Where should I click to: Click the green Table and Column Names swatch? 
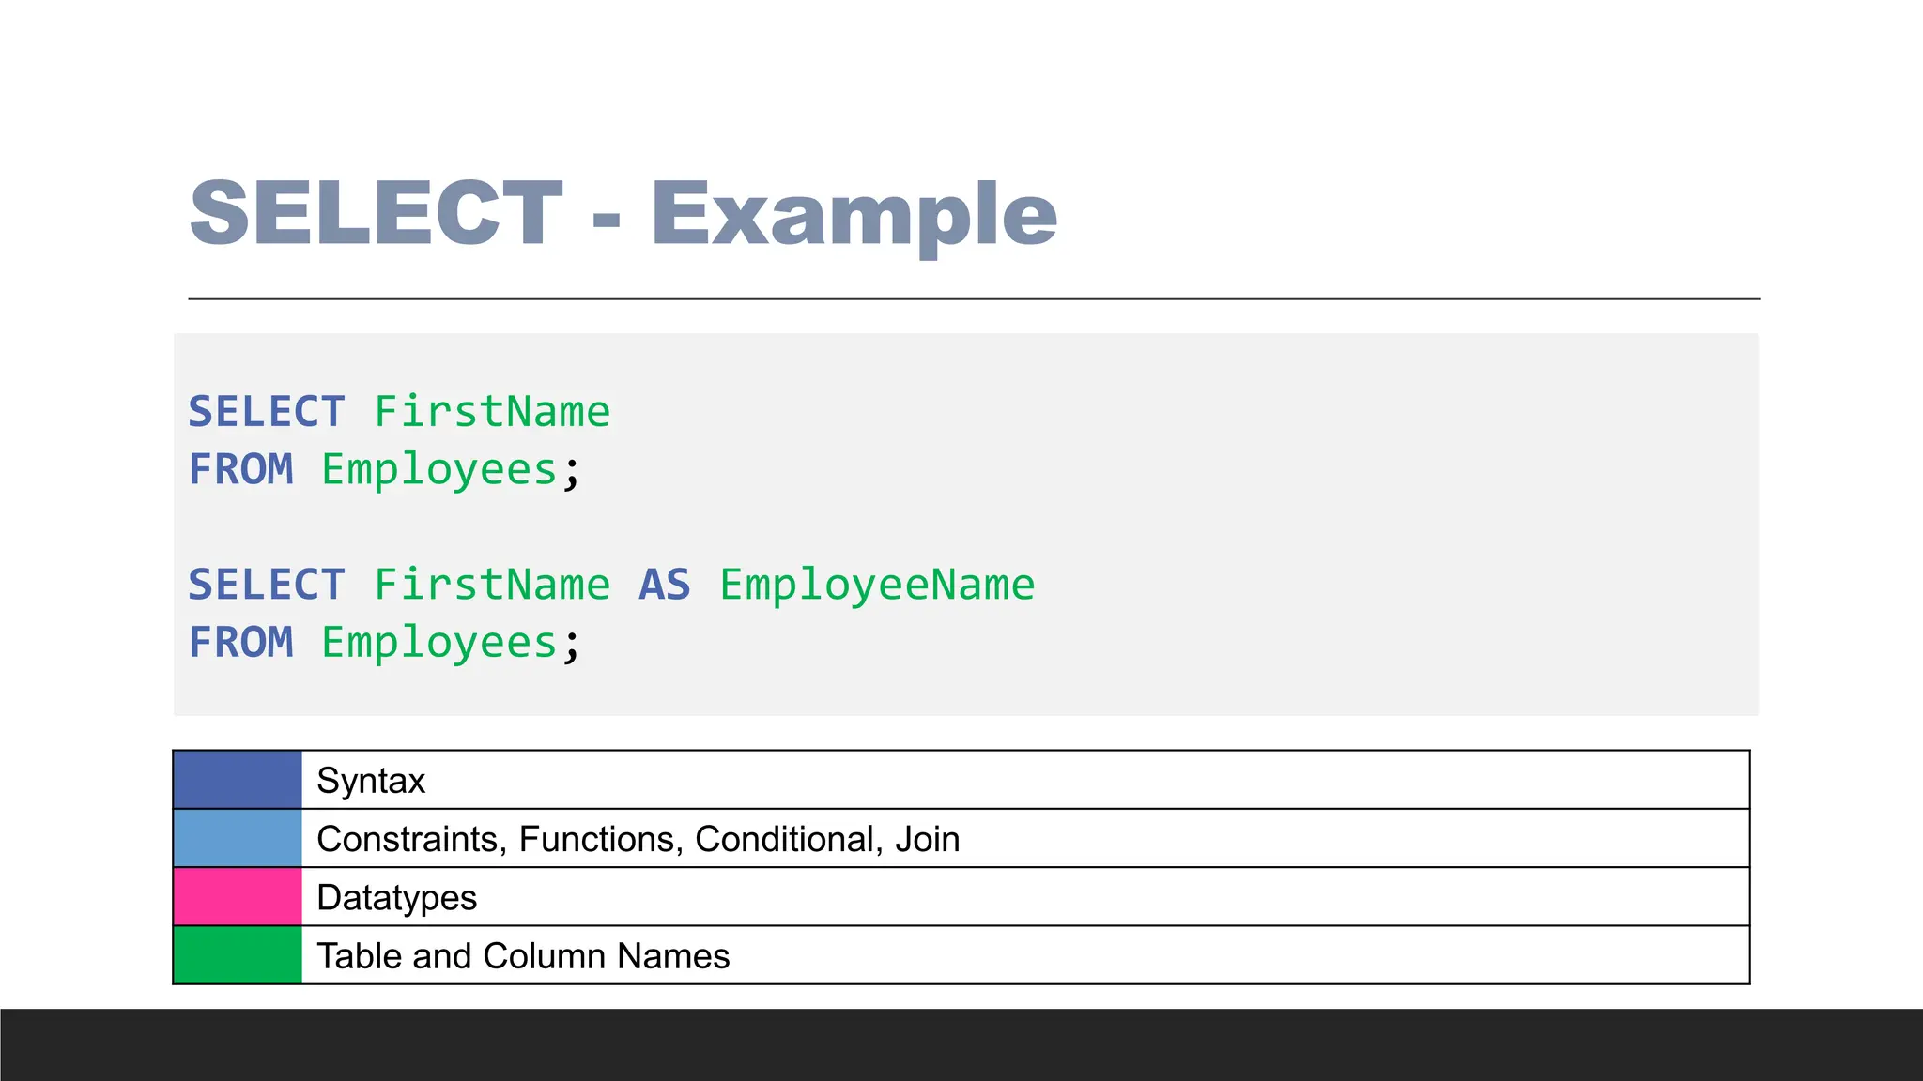click(x=238, y=955)
